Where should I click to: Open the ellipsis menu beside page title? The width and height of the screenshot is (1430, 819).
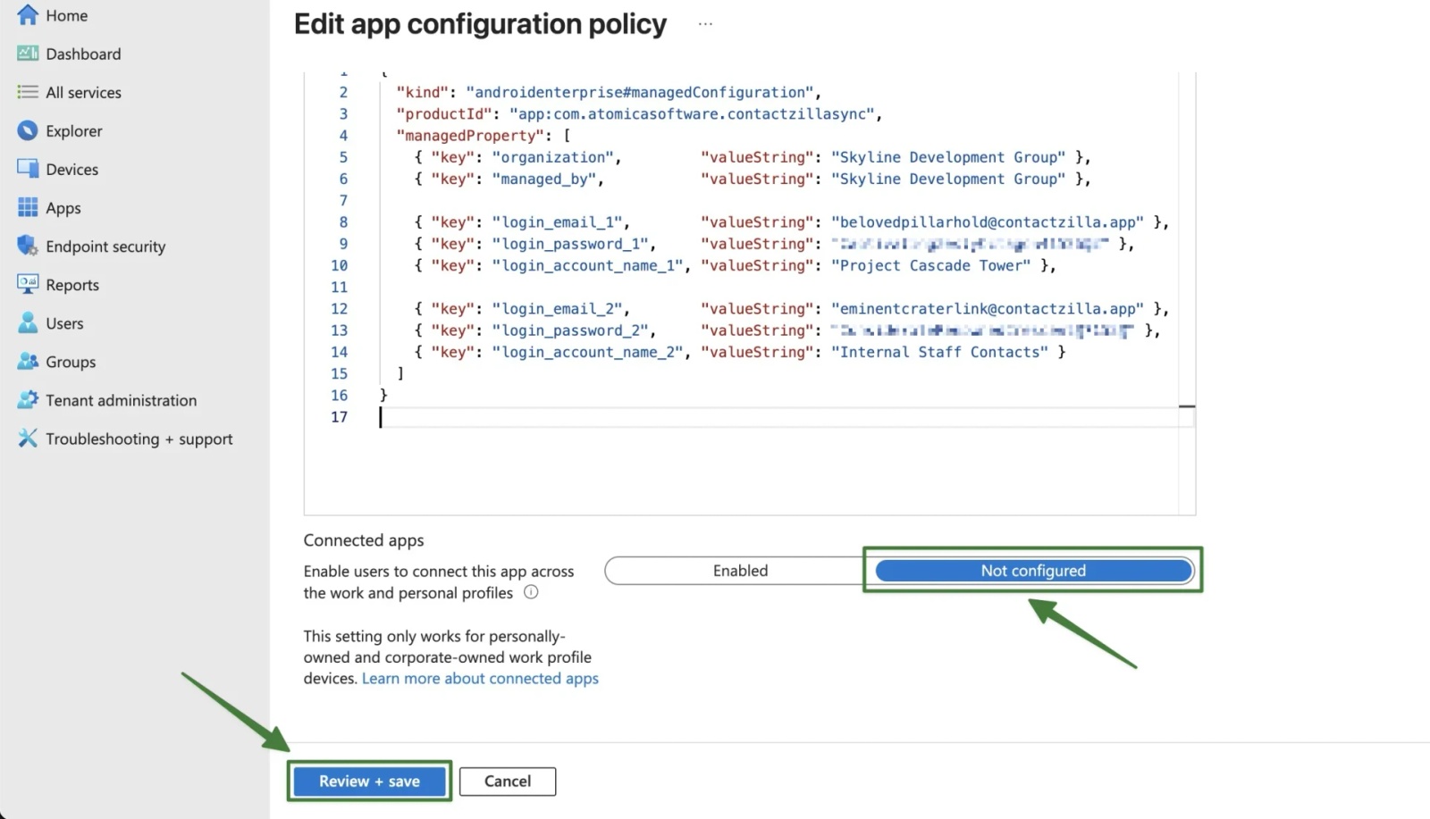[x=705, y=24]
